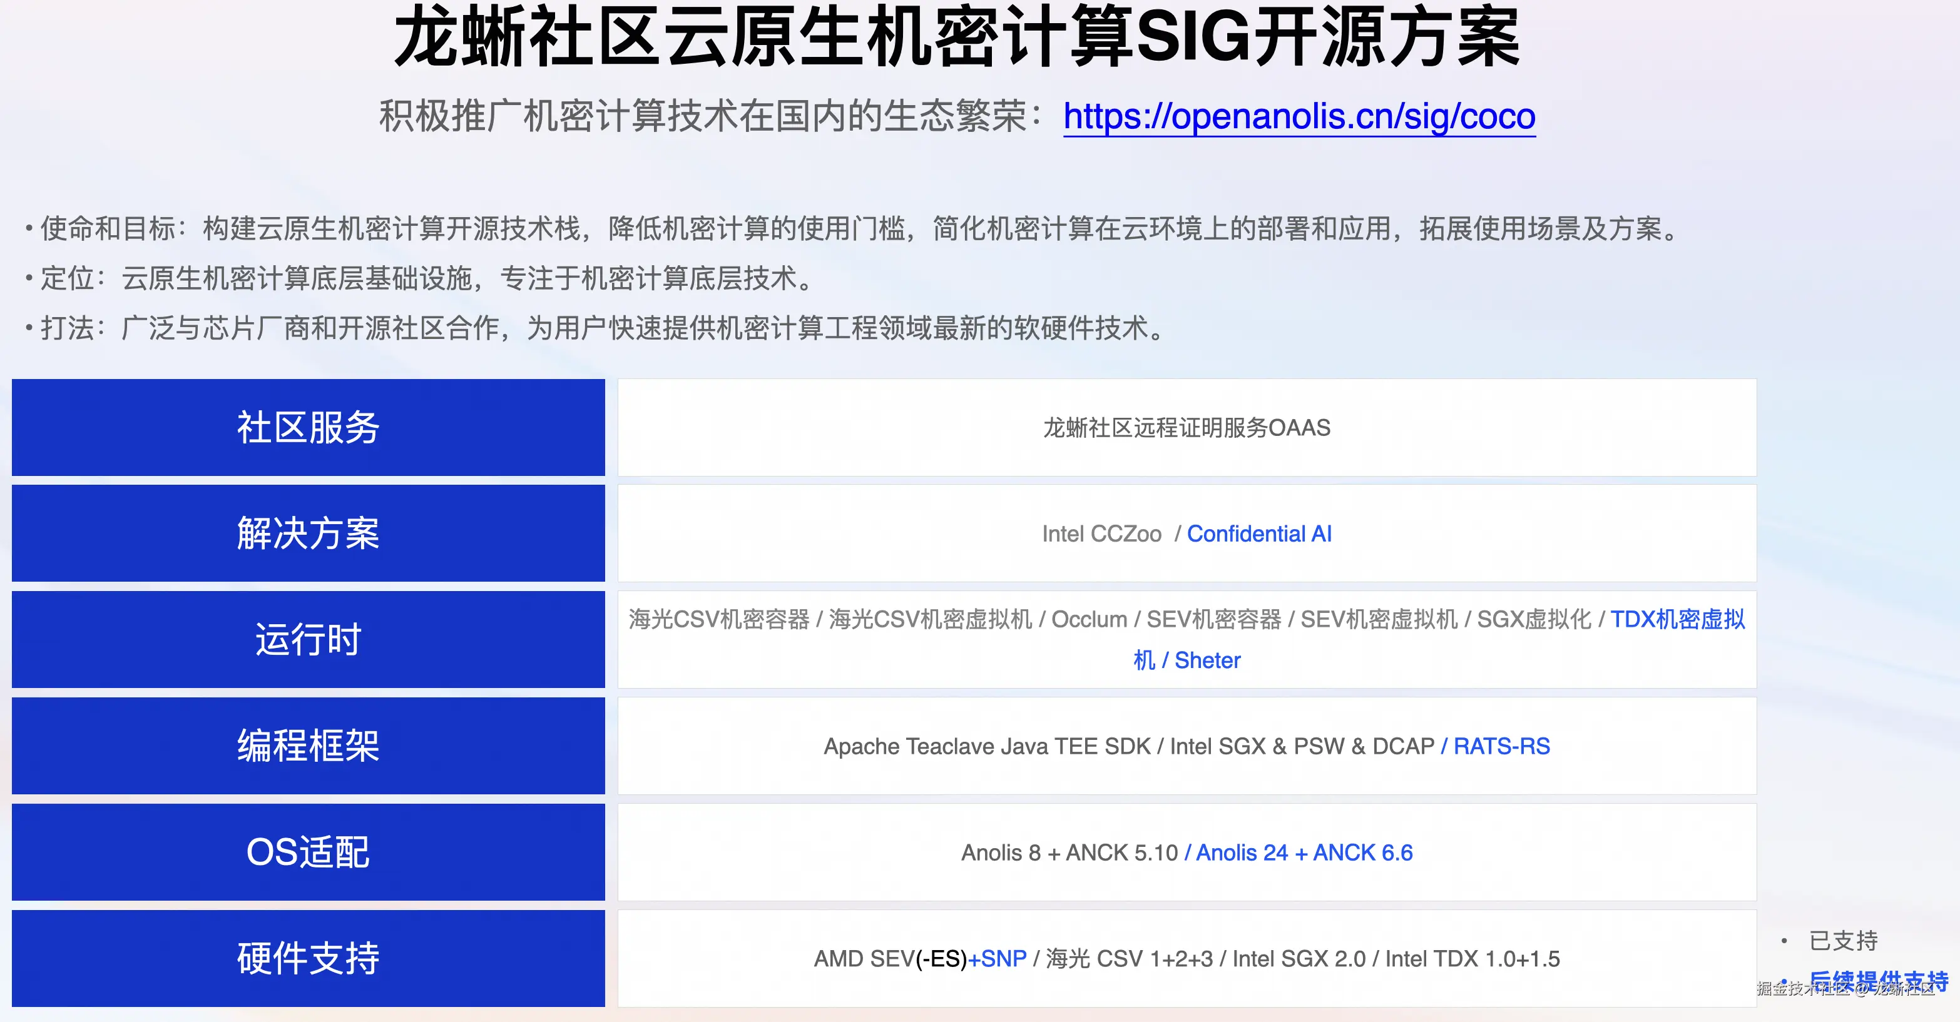This screenshot has height=1022, width=1960.
Task: Click SEV机密容器 in the runtime row
Action: (1213, 620)
